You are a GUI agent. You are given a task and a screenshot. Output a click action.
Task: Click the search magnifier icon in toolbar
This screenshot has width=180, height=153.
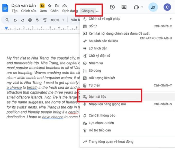[x=7, y=20]
